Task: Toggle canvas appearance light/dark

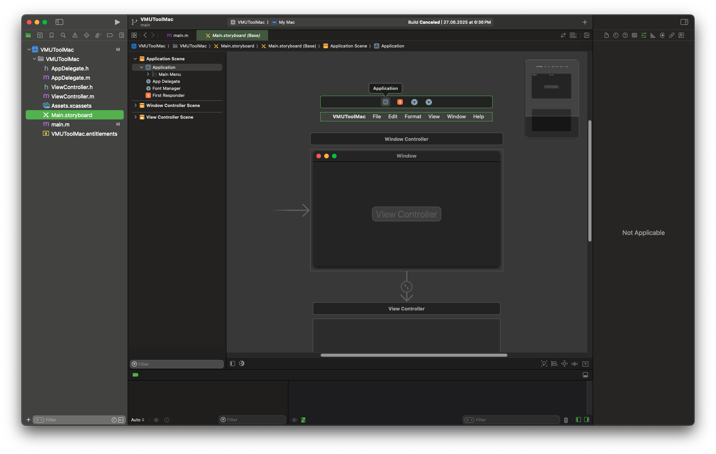Action: 242,363
